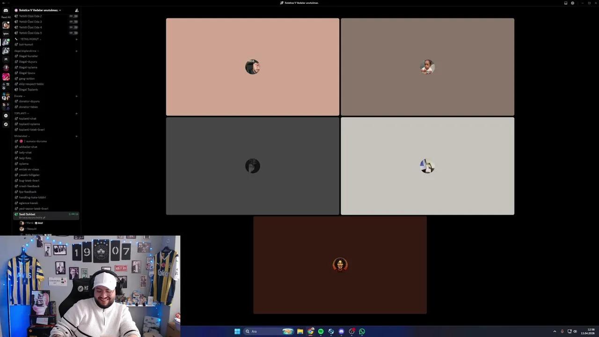Viewport: 599px width, 337px height.
Task: Open WhatsApp from the taskbar
Action: (362, 331)
